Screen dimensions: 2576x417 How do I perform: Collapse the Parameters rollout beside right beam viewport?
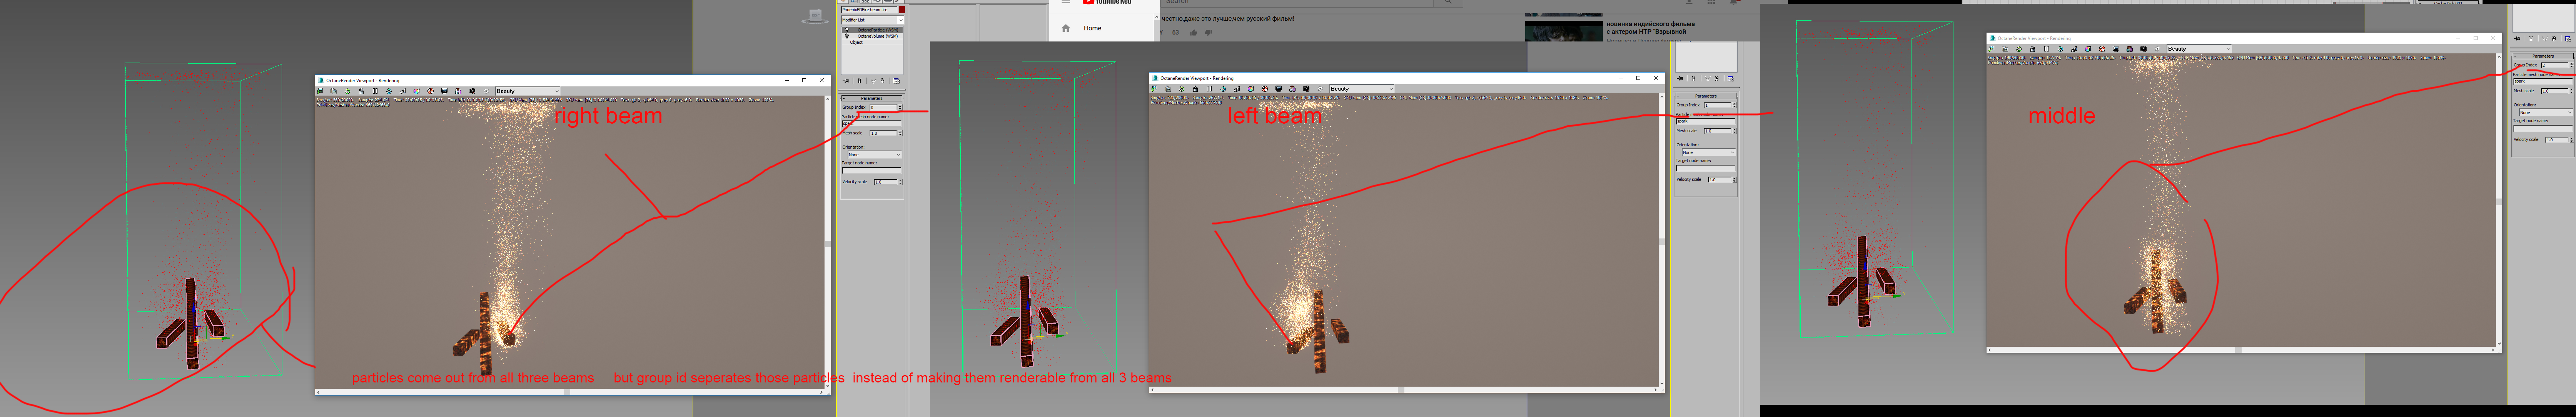tap(872, 98)
